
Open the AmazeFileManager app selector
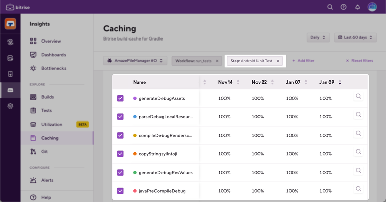point(135,61)
